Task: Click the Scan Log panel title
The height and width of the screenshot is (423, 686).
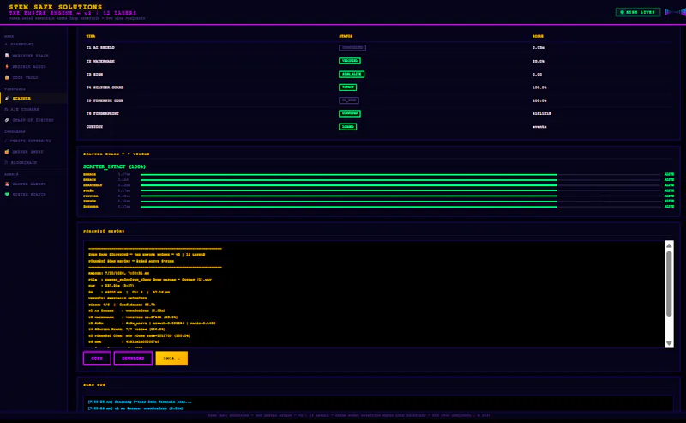Action: pos(94,385)
